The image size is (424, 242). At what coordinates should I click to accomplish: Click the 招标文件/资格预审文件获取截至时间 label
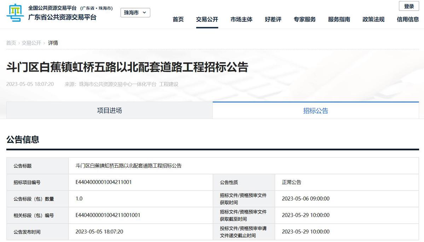pyautogui.click(x=243, y=215)
